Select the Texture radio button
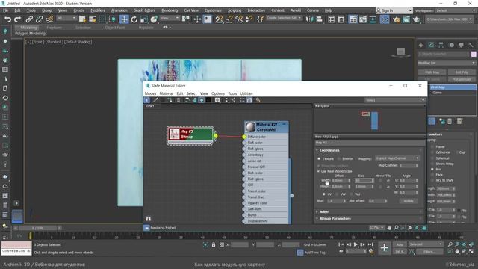The image size is (478, 269). point(319,158)
